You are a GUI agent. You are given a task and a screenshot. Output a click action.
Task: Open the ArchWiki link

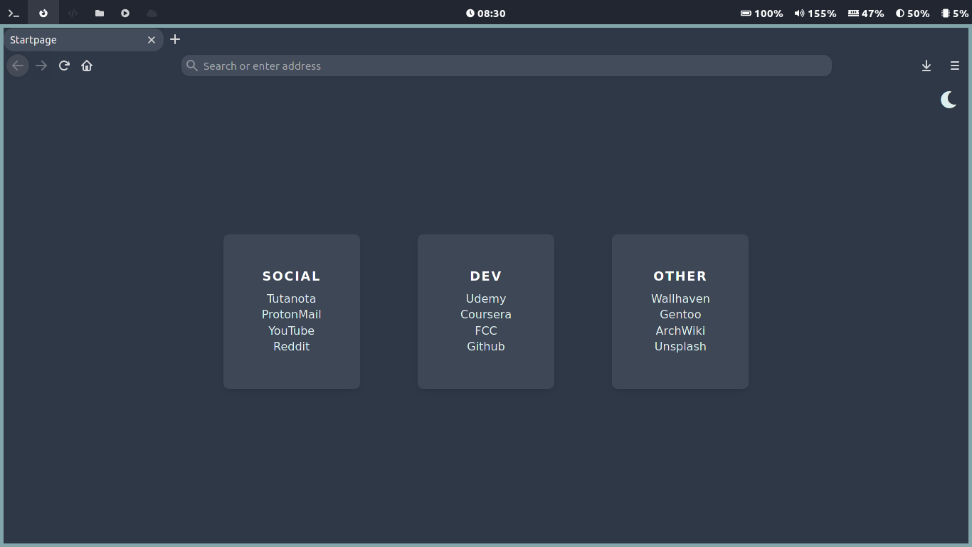click(680, 330)
